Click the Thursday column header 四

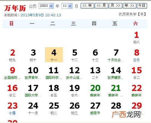tap(94, 24)
